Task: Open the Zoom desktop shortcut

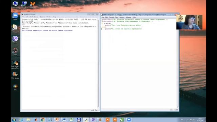Action: coord(15,16)
